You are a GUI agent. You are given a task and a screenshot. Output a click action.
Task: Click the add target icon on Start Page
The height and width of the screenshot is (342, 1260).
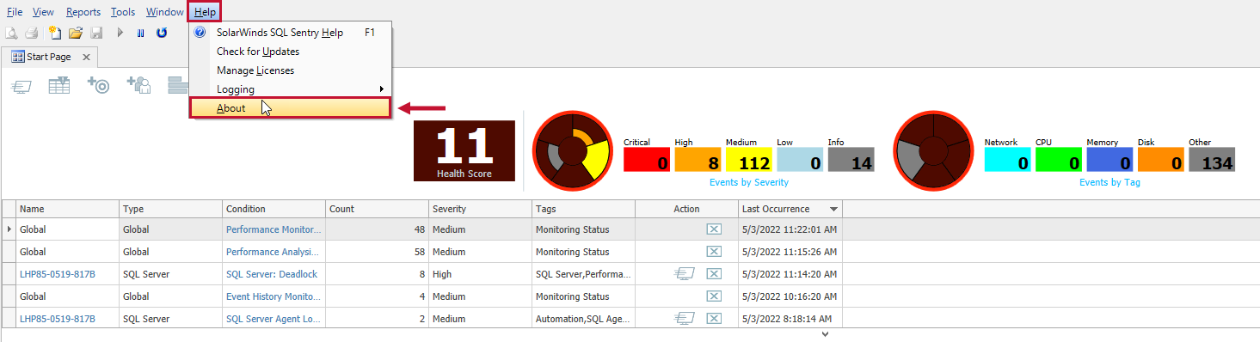tap(98, 84)
